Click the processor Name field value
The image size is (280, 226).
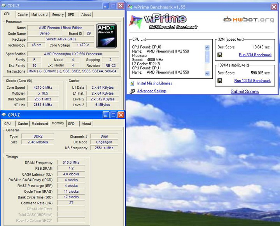[x=61, y=28]
